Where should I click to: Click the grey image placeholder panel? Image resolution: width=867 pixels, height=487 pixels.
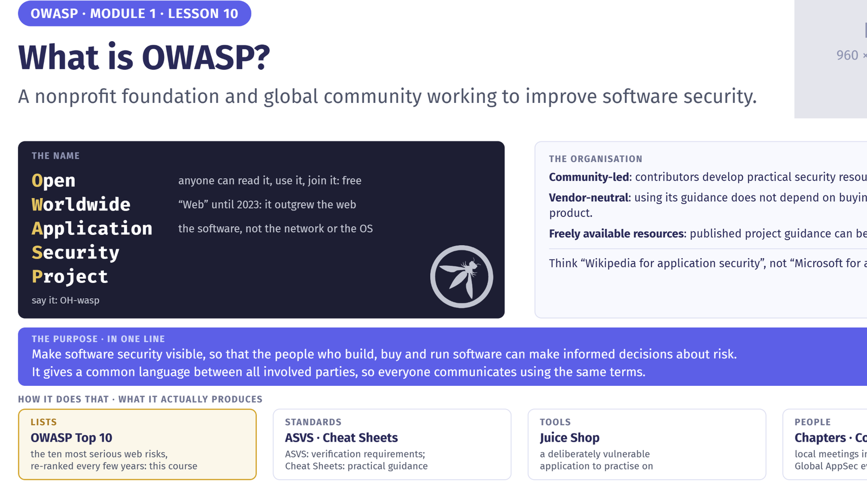(831, 59)
